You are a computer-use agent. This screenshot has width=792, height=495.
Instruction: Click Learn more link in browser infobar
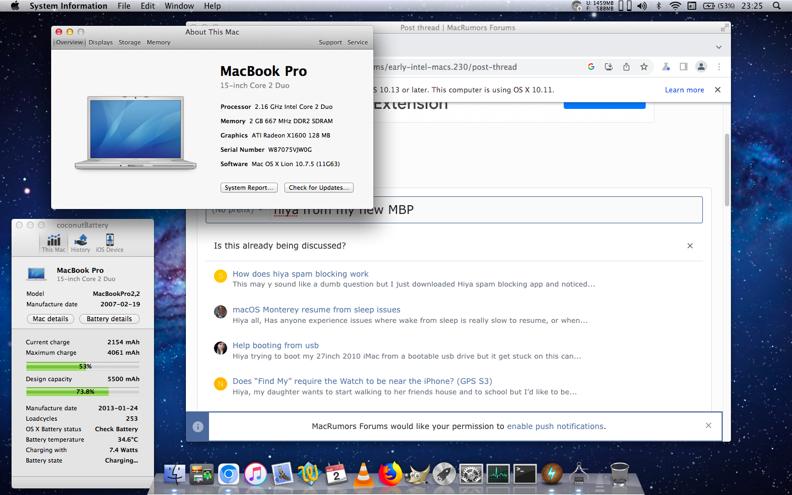point(684,90)
